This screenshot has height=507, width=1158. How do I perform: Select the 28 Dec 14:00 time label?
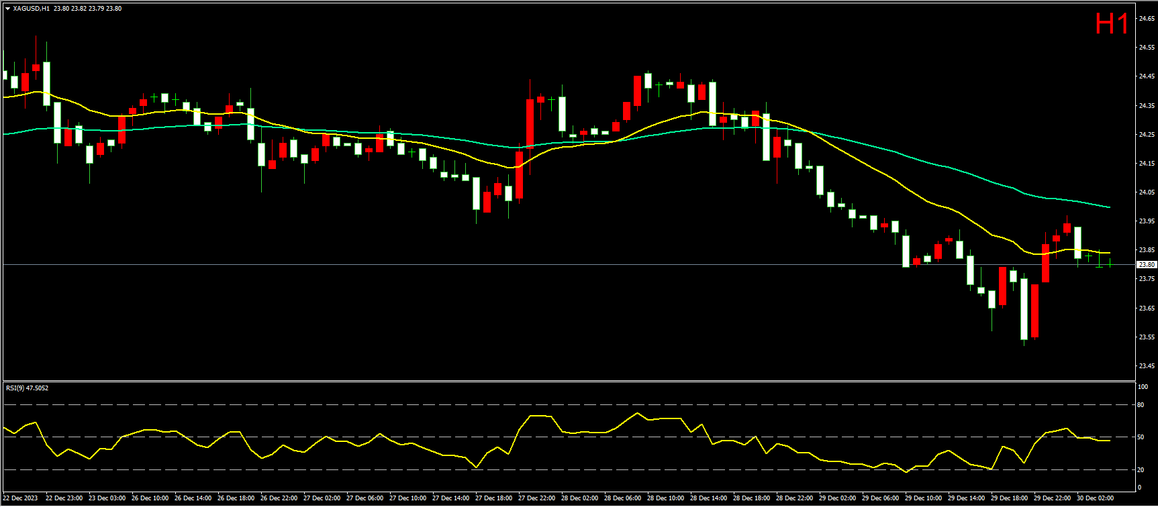[708, 498]
